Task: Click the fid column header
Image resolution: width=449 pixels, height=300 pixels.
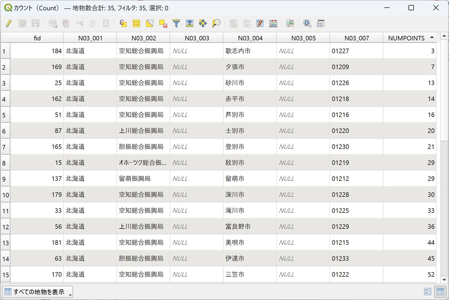Action: [x=37, y=38]
